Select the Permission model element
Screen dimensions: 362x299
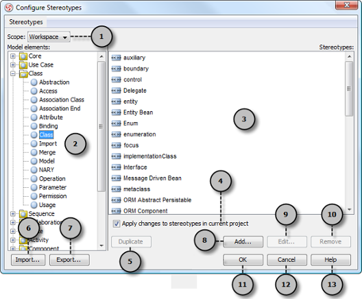pyautogui.click(x=53, y=196)
